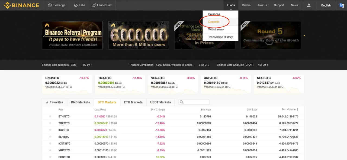This screenshot has height=160, width=347.
Task: Switch to the Favorites tab
Action: tap(54, 102)
